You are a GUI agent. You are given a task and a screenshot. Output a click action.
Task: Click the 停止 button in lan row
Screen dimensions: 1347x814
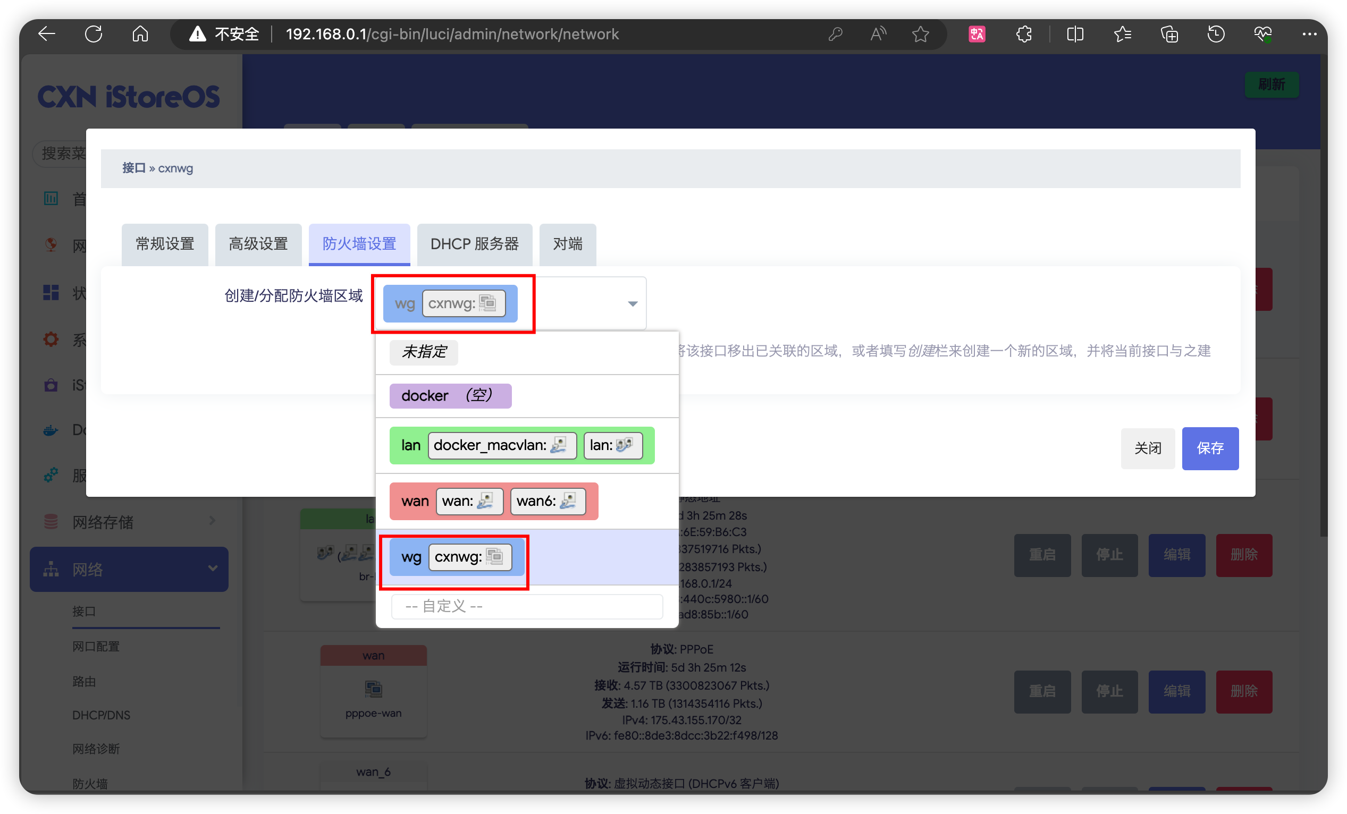point(1110,555)
